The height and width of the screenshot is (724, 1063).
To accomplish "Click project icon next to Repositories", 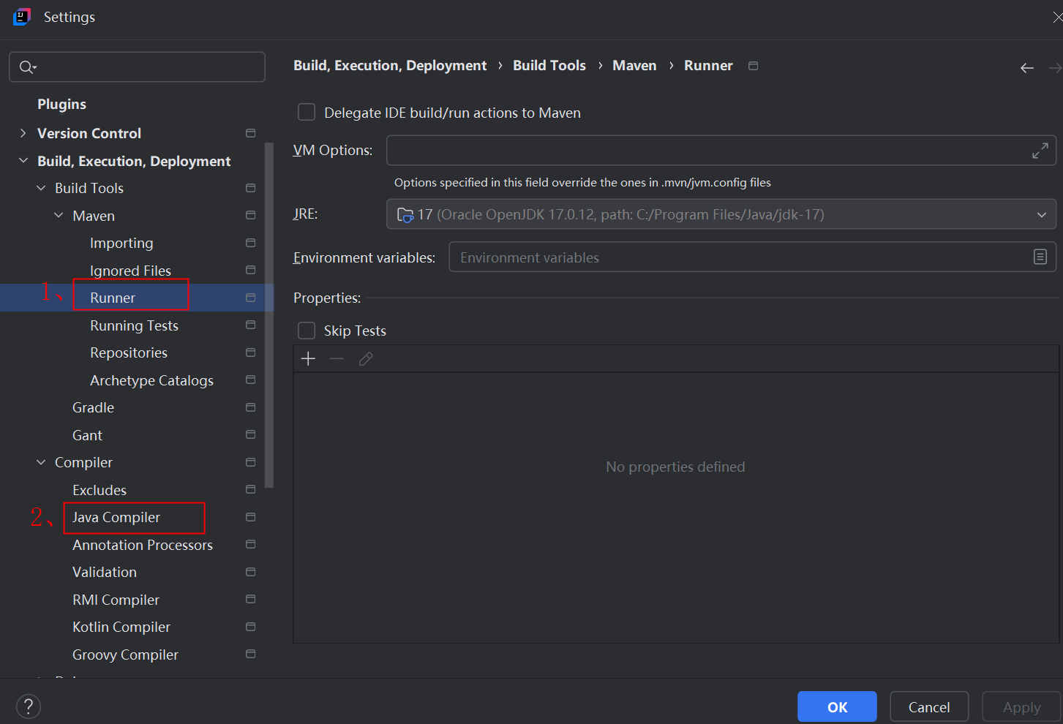I will [x=250, y=352].
